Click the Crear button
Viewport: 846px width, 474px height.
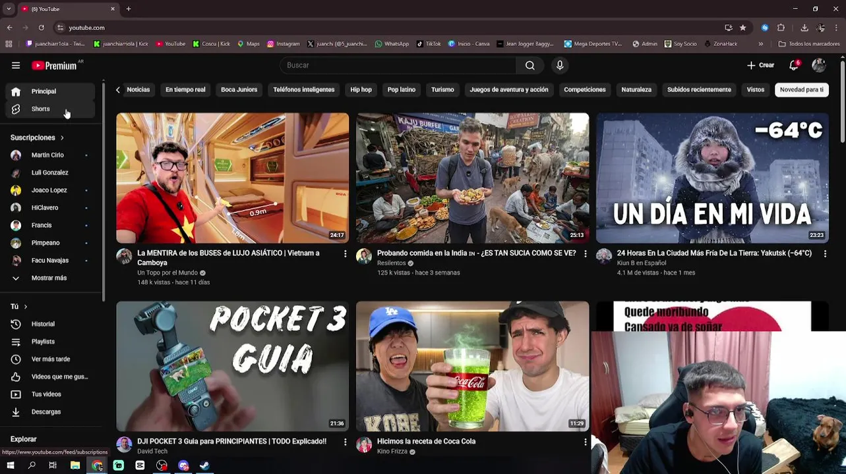point(760,65)
